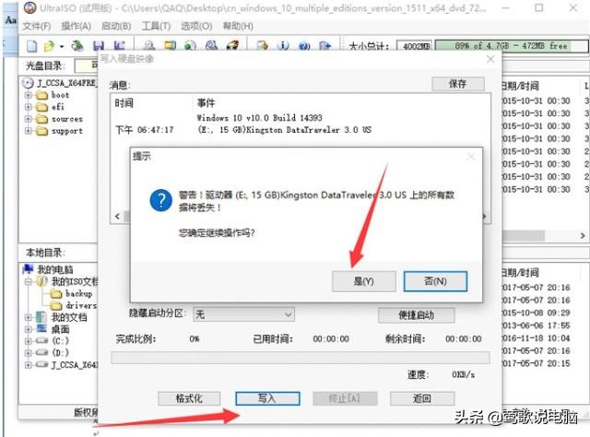Click the main window file list right scroll arrow
This screenshot has height=437, width=590.
pos(583,236)
